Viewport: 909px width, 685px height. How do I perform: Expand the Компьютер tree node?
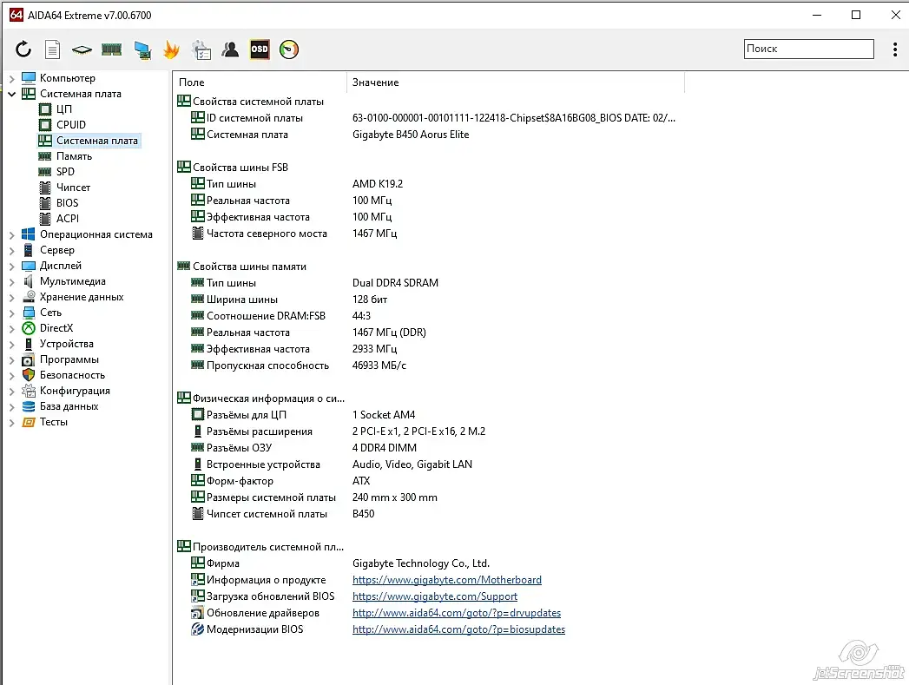(11, 77)
